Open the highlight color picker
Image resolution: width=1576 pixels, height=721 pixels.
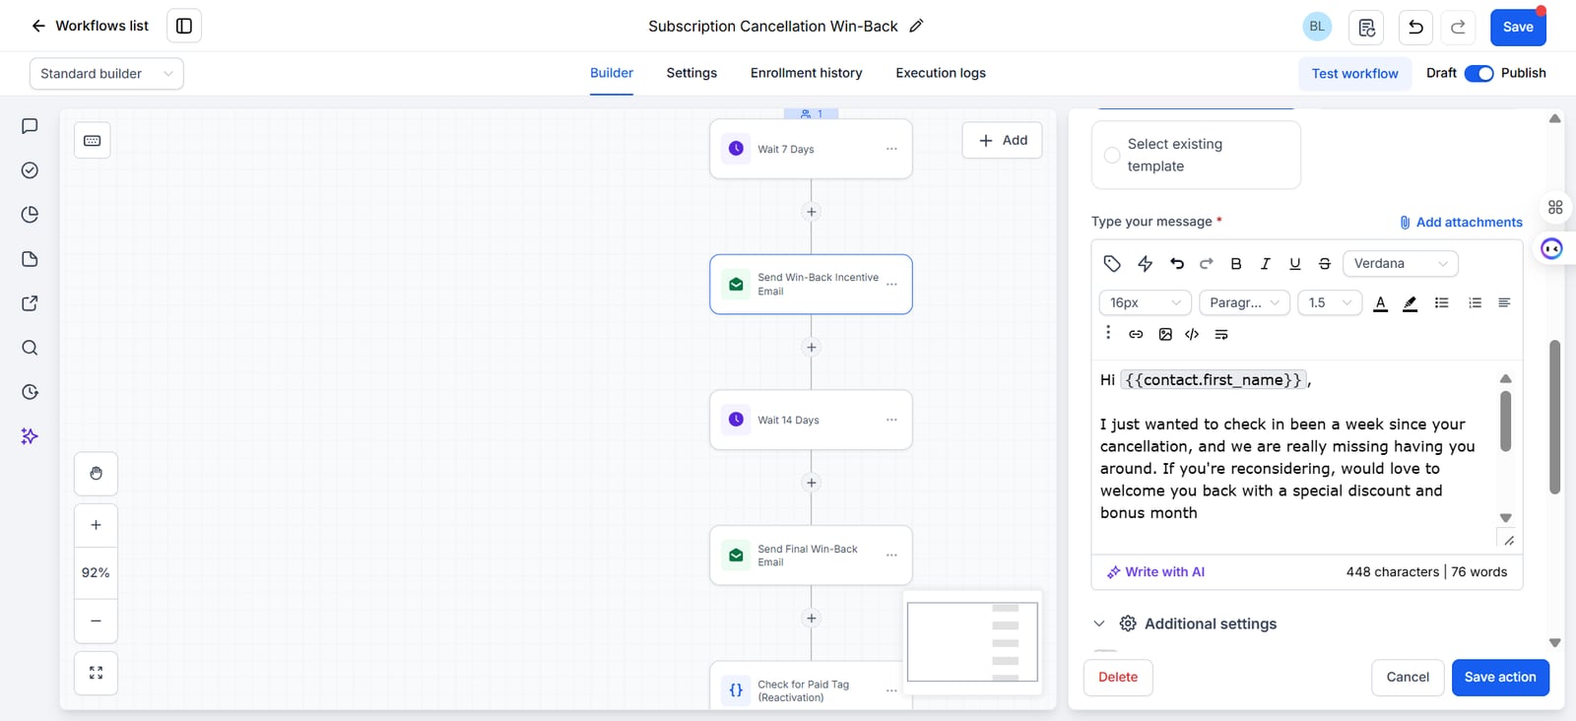[1411, 302]
